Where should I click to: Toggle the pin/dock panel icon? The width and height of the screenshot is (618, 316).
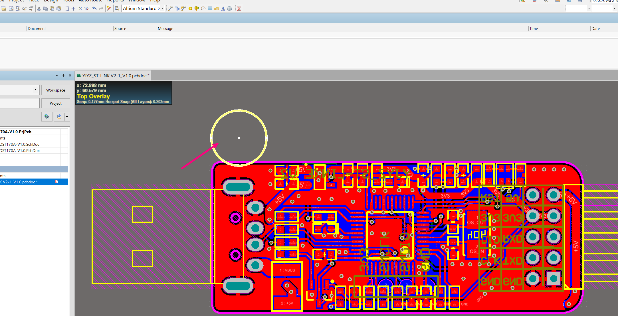[x=63, y=75]
